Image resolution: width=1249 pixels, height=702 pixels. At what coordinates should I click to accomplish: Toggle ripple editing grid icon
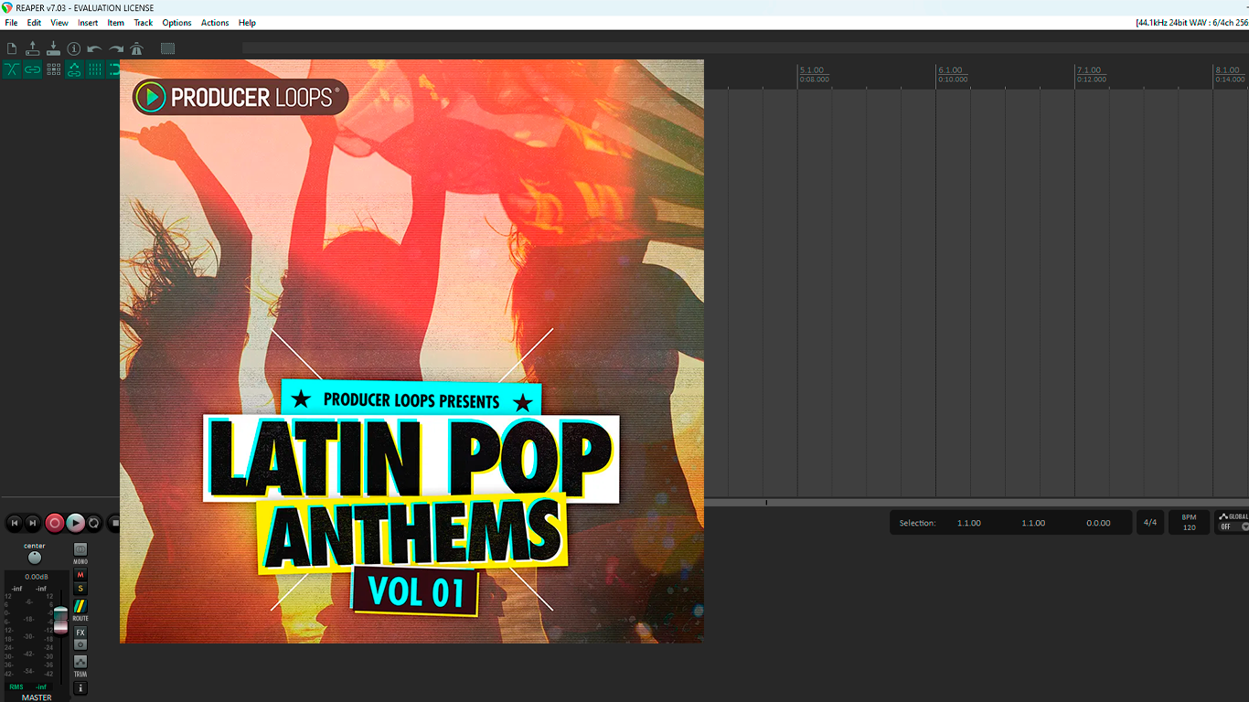point(53,69)
